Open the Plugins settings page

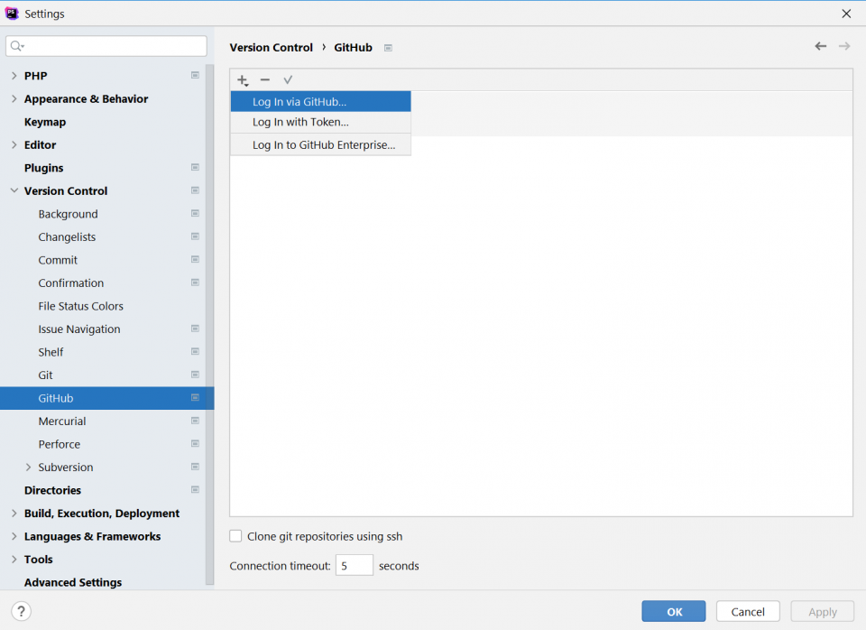(x=43, y=168)
